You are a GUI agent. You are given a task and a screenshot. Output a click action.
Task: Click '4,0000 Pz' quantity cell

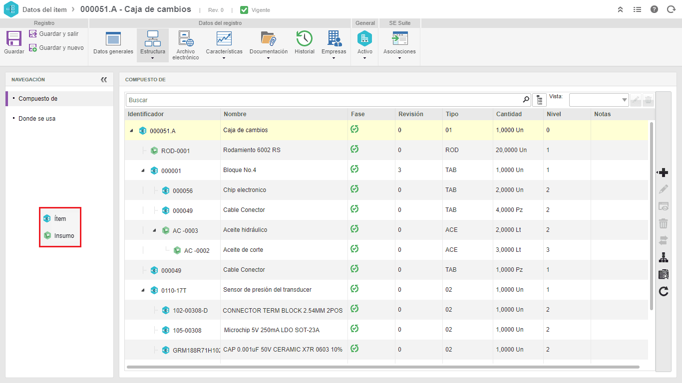pos(510,210)
